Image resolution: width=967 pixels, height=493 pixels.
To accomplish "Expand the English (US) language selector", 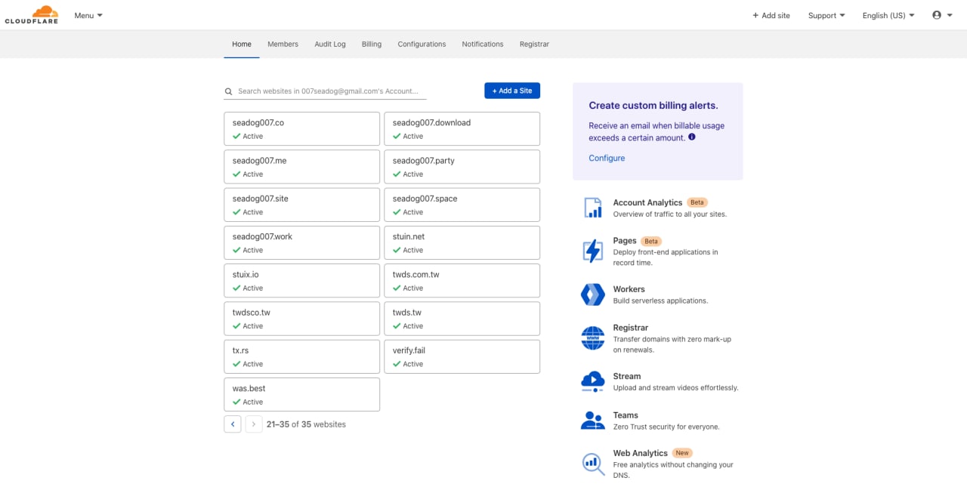I will (x=888, y=15).
